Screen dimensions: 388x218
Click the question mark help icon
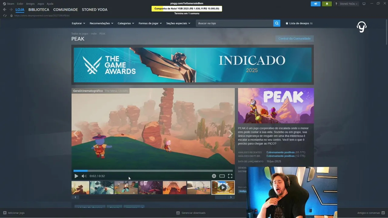[336, 4]
